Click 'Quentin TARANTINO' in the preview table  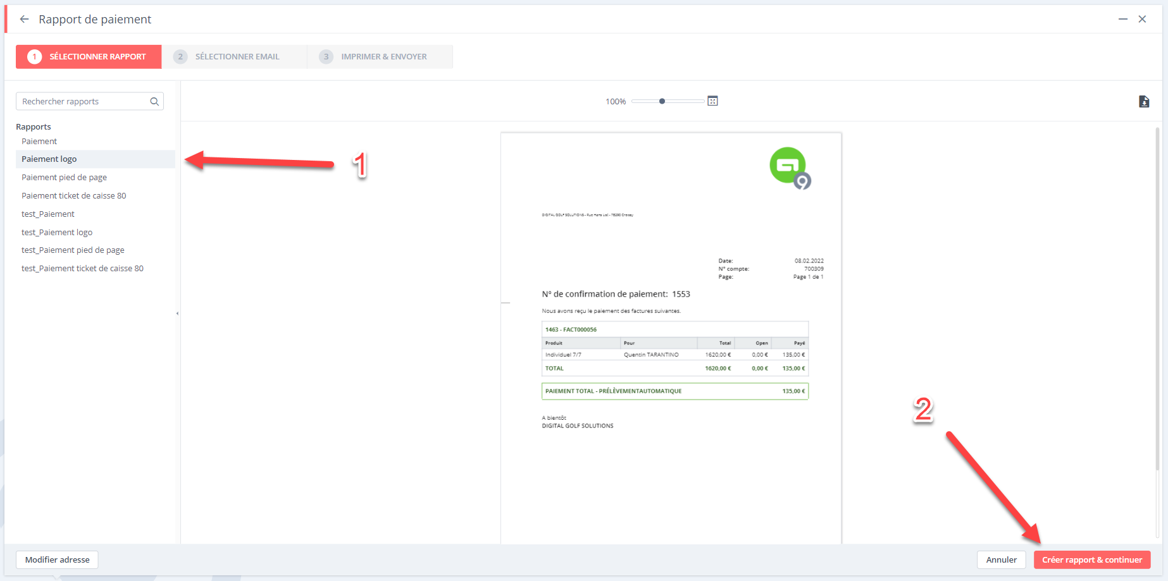(651, 355)
